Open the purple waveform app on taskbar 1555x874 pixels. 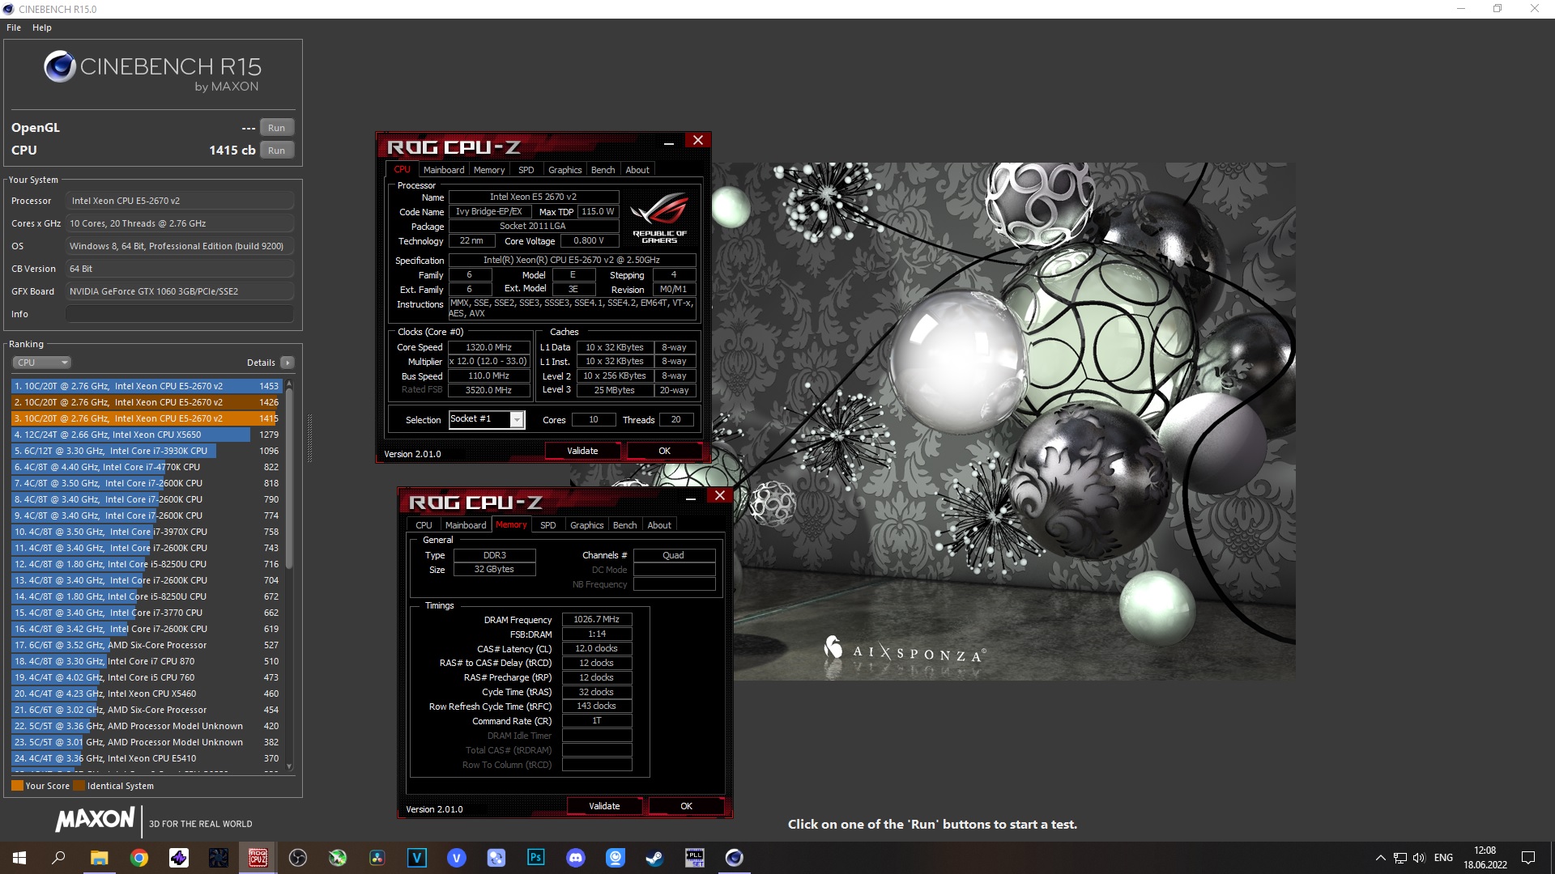[179, 858]
